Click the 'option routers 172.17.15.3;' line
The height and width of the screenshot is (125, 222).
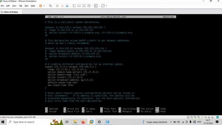(x=65, y=77)
